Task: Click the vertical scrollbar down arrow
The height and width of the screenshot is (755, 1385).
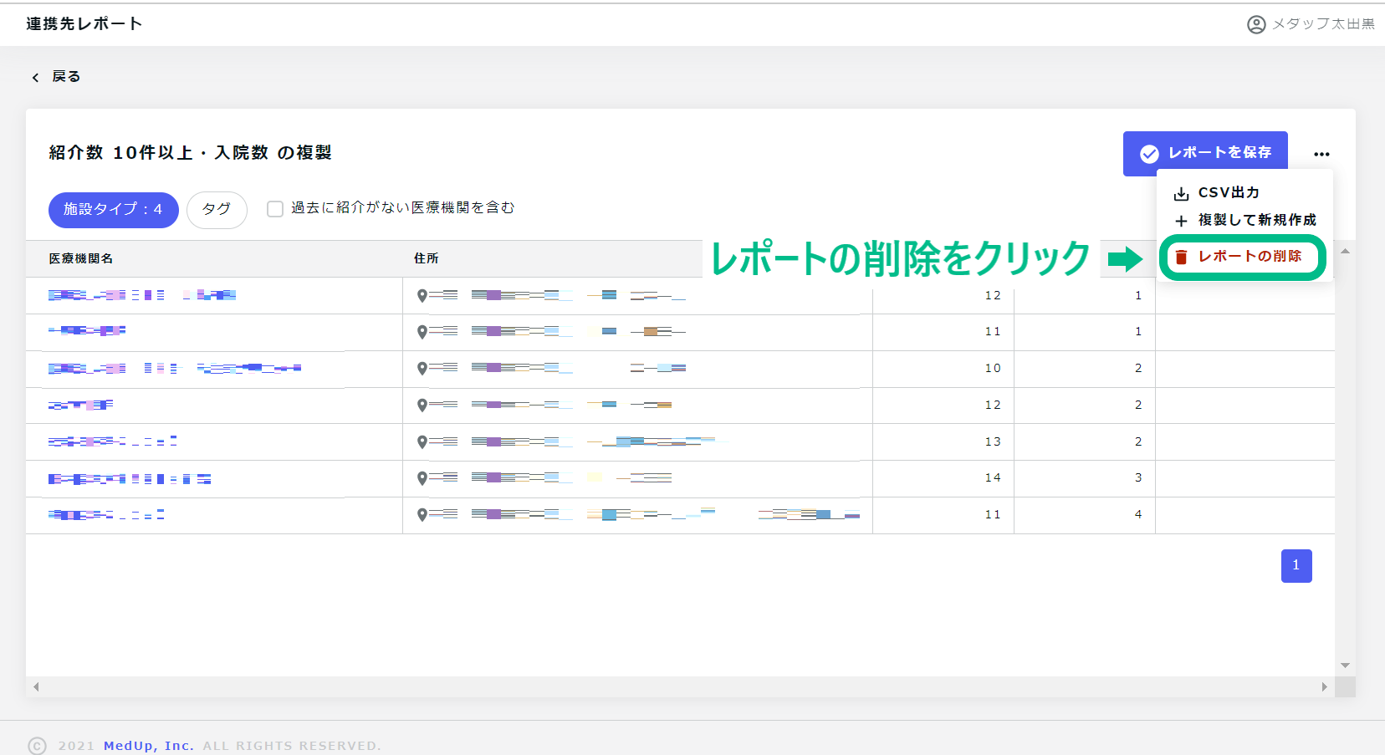Action: (x=1345, y=666)
